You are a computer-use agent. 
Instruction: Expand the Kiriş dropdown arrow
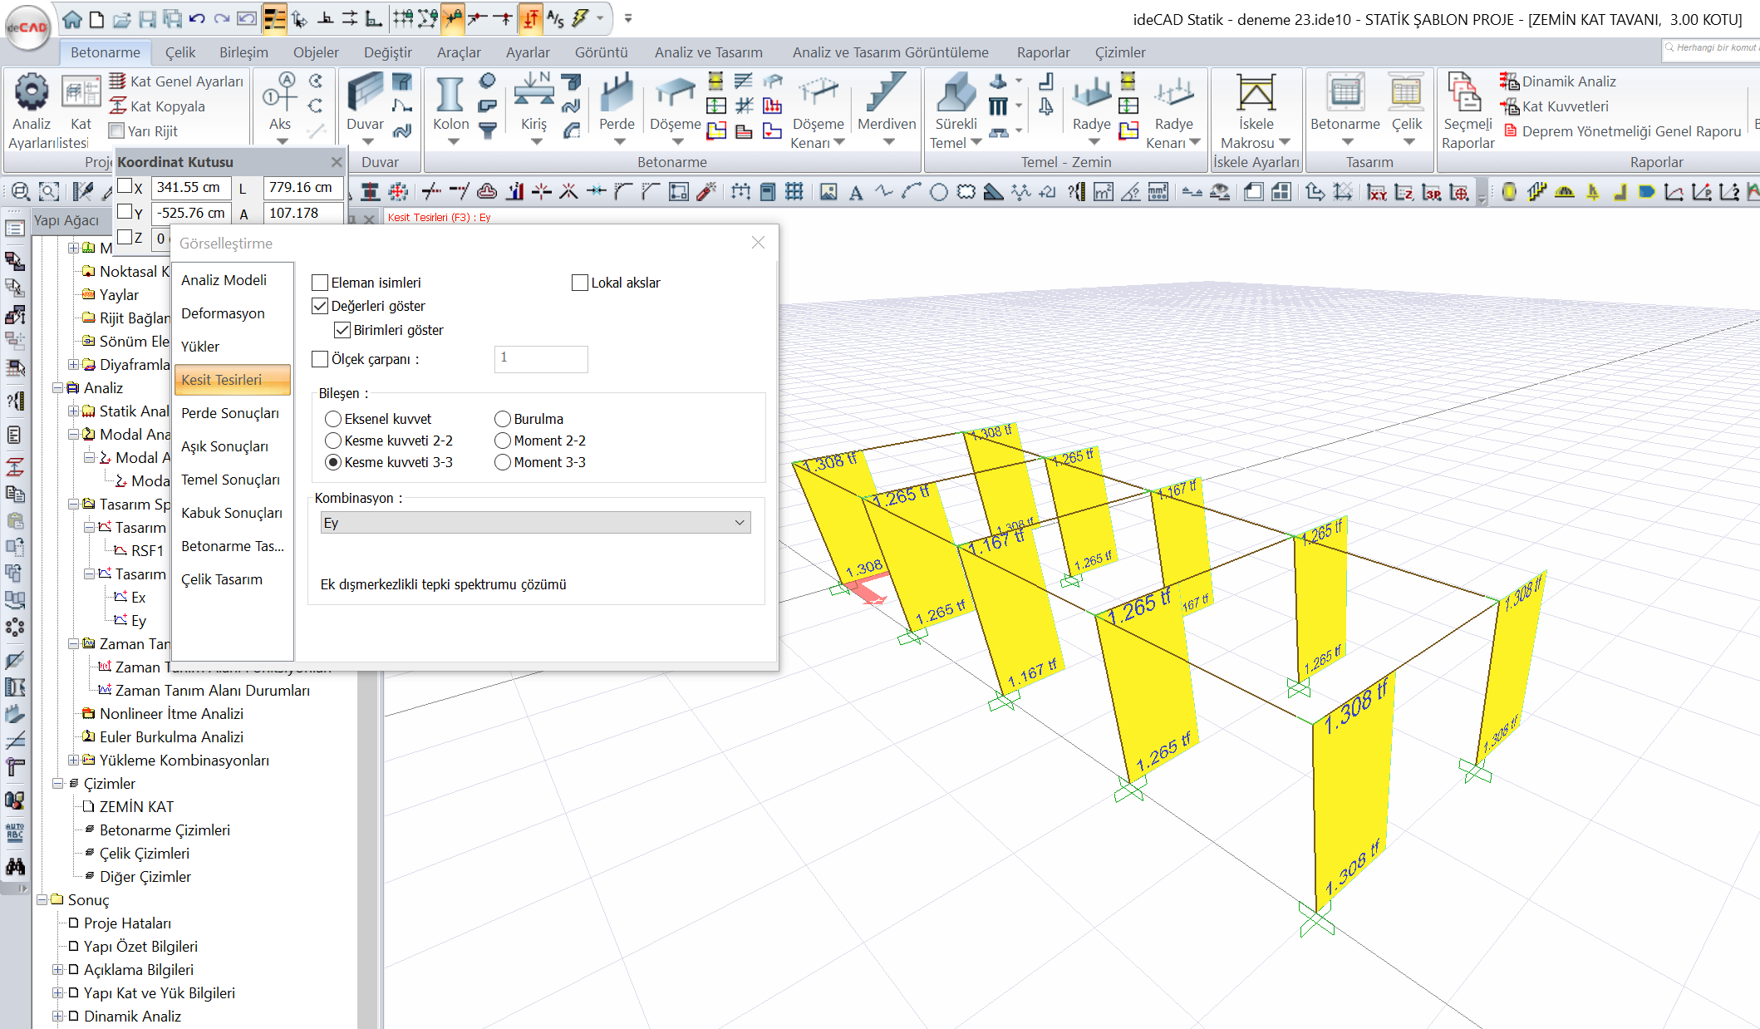pyautogui.click(x=537, y=142)
